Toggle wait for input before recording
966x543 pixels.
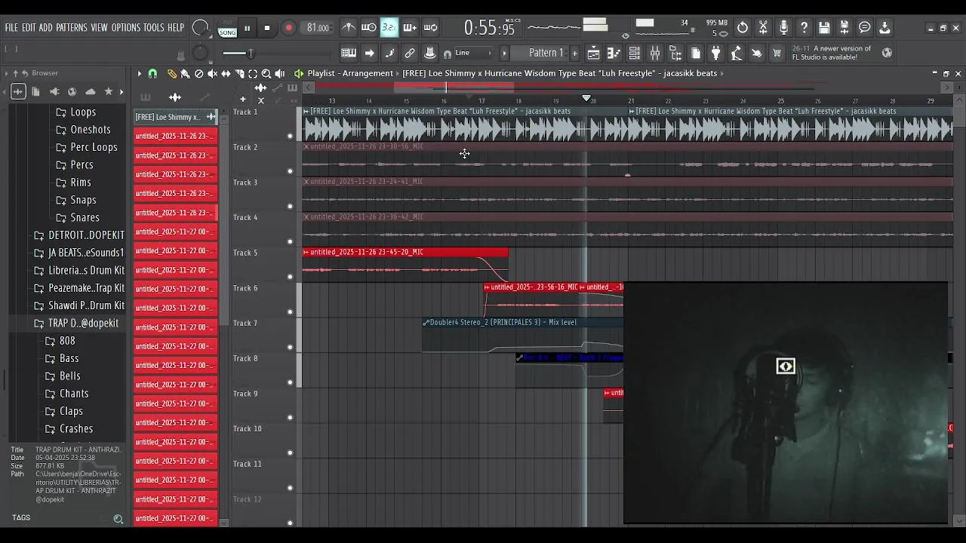pyautogui.click(x=368, y=28)
